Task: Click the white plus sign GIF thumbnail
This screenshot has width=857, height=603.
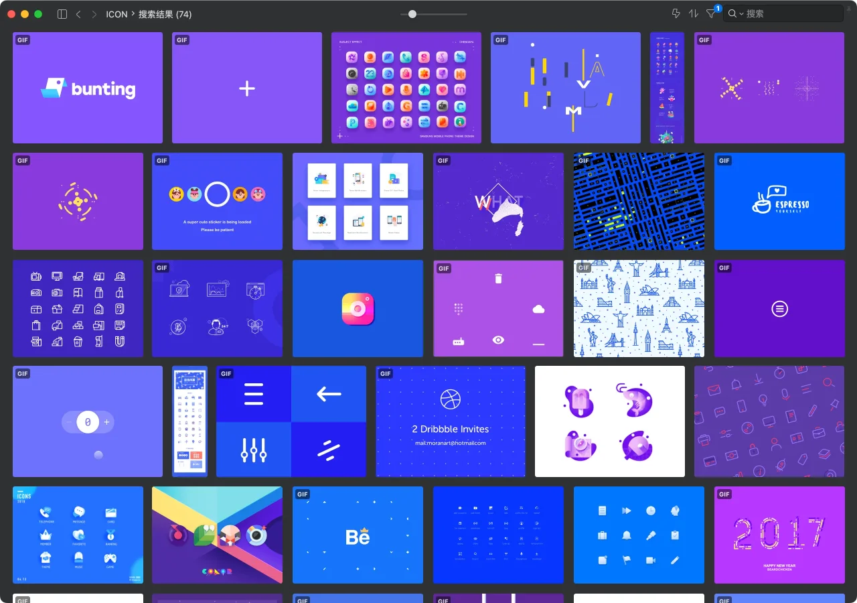Action: tap(247, 88)
